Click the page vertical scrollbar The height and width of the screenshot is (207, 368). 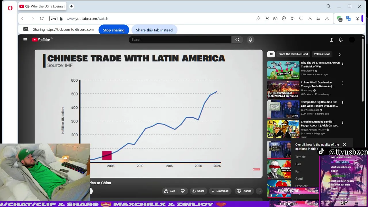click(x=363, y=70)
